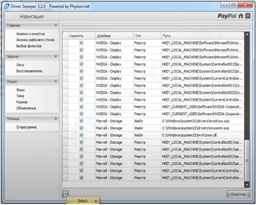Open the Восстановление task
Screen dimensions: 256x205
pos(29,71)
